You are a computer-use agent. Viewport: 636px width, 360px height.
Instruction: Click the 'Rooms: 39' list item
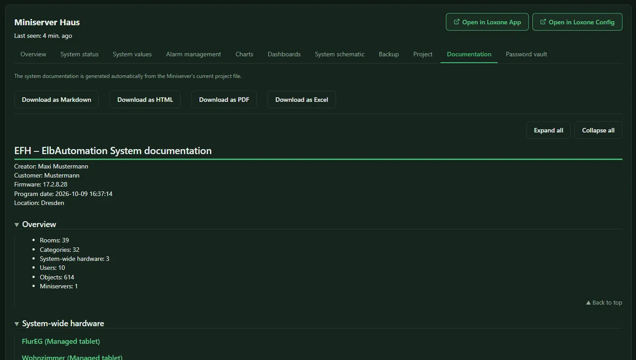54,240
